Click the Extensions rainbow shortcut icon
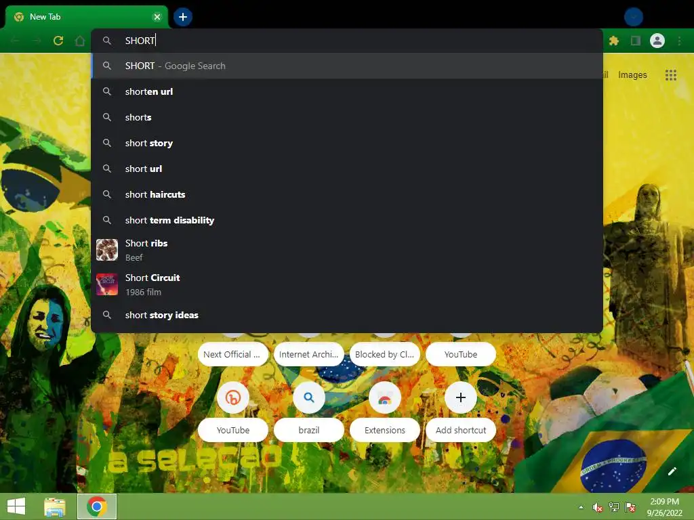This screenshot has height=520, width=694. tap(385, 397)
